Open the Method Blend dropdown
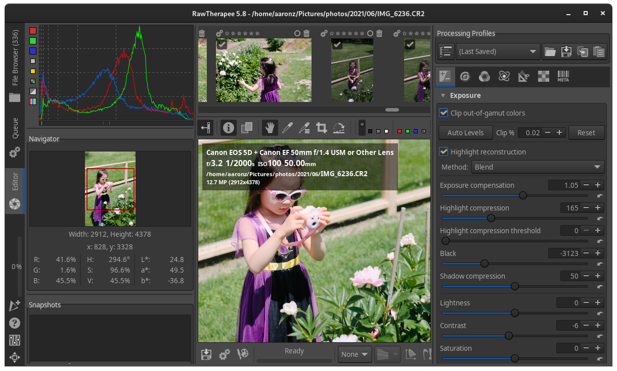This screenshot has height=371, width=617. tap(538, 167)
